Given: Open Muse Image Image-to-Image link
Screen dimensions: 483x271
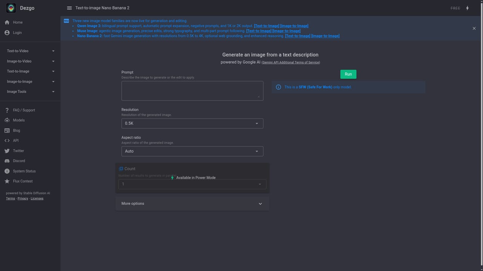Looking at the screenshot, I should click(286, 31).
